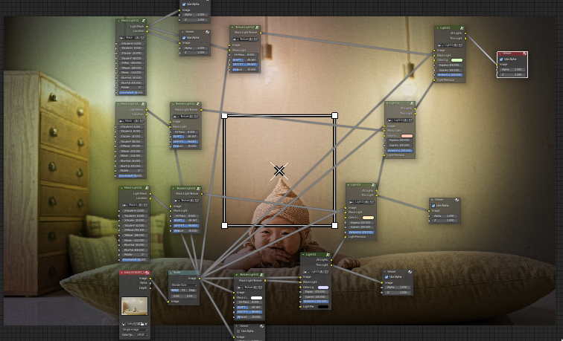This screenshot has width=563, height=341.
Task: Click the Scale node header
Action: click(x=184, y=273)
